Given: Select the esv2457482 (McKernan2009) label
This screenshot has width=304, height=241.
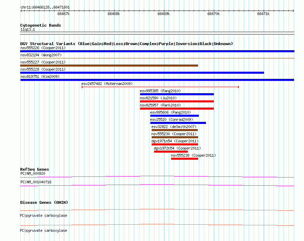Looking at the screenshot, I should point(107,84).
